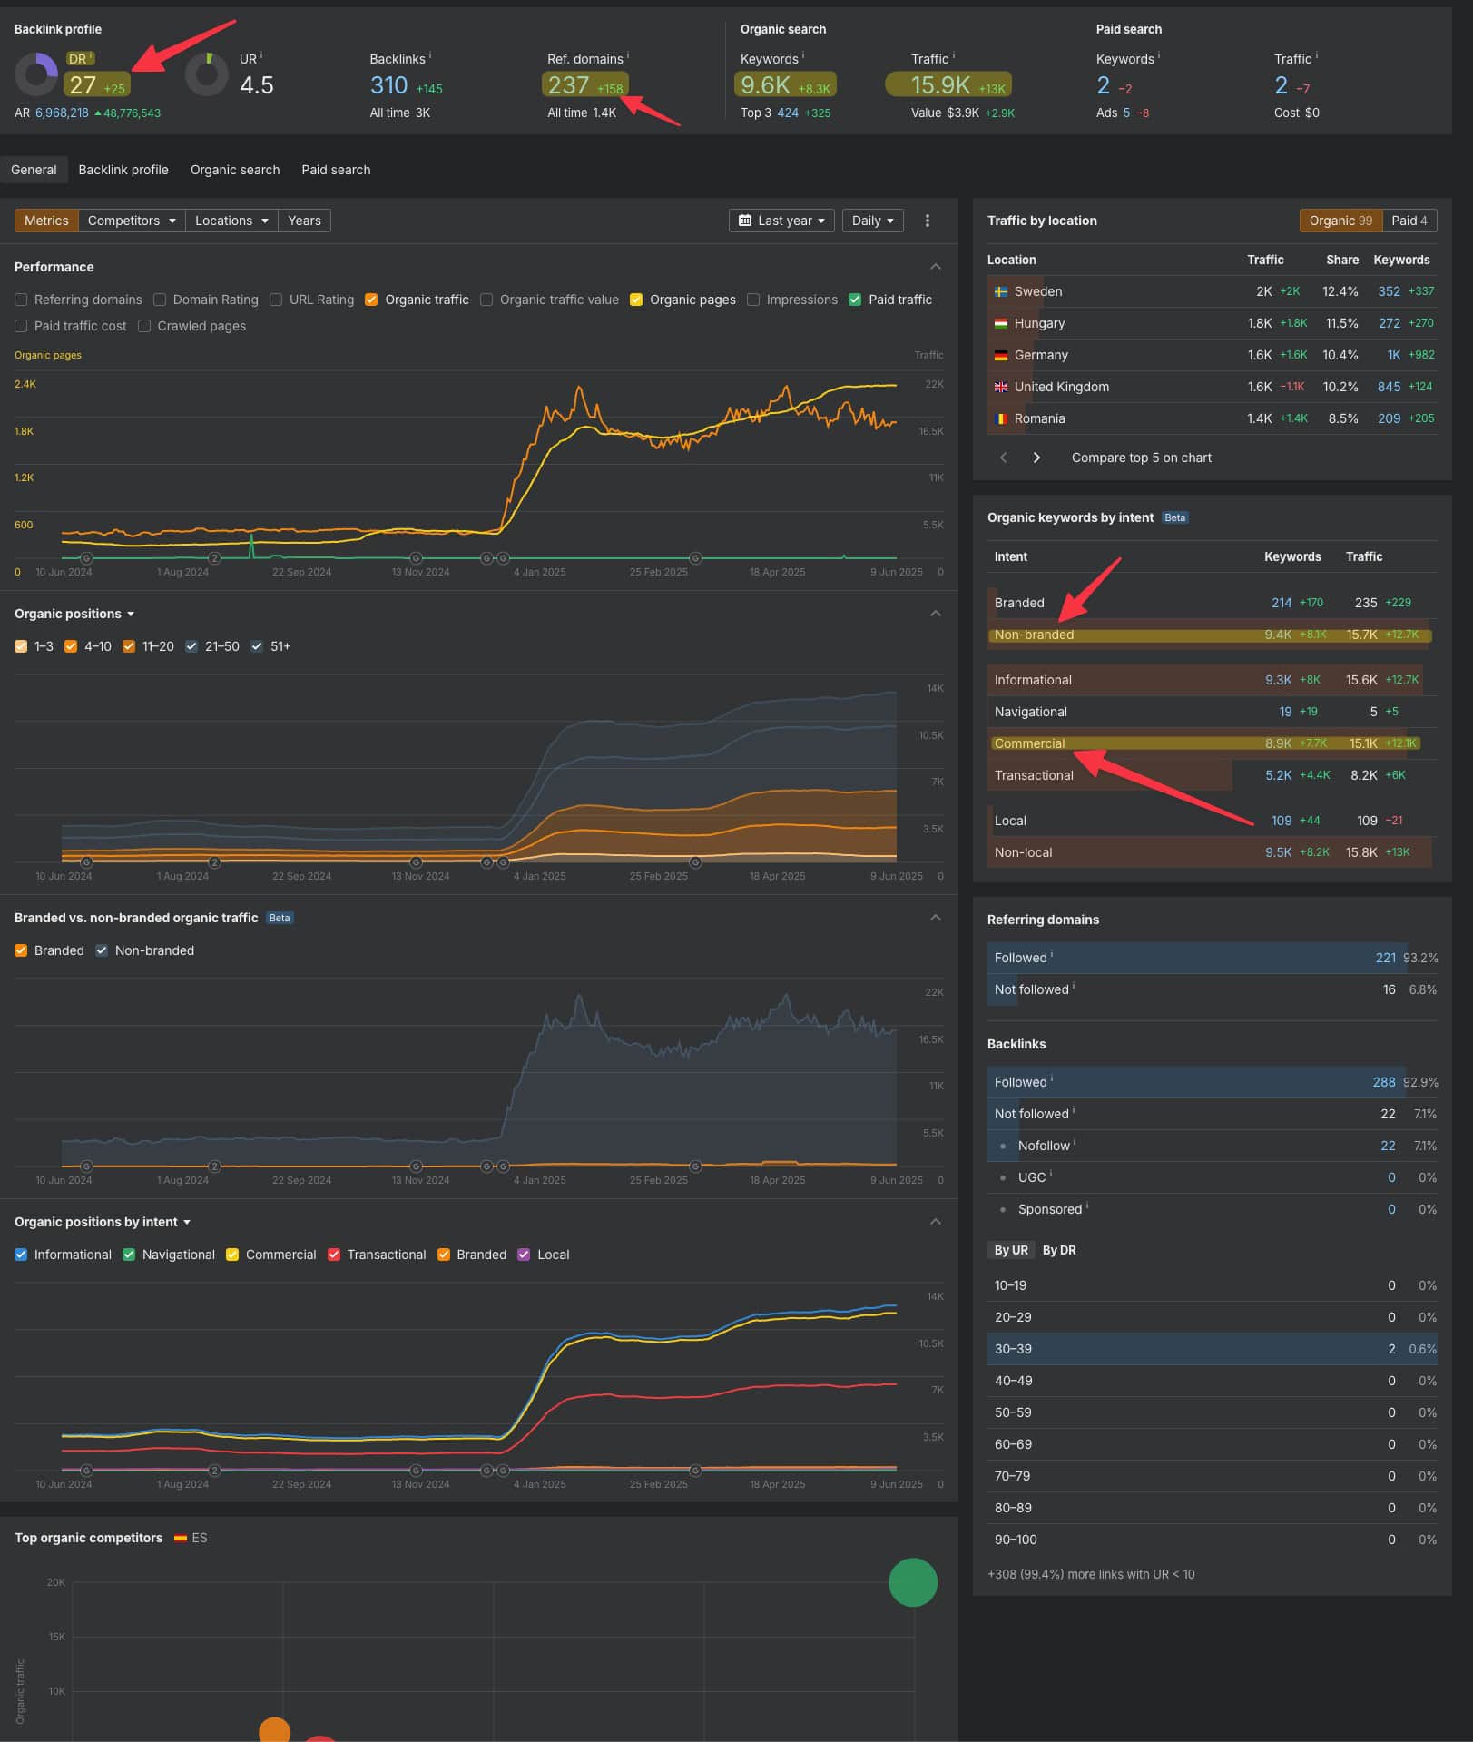
Task: Click next arrow in Traffic by location
Action: point(1036,458)
